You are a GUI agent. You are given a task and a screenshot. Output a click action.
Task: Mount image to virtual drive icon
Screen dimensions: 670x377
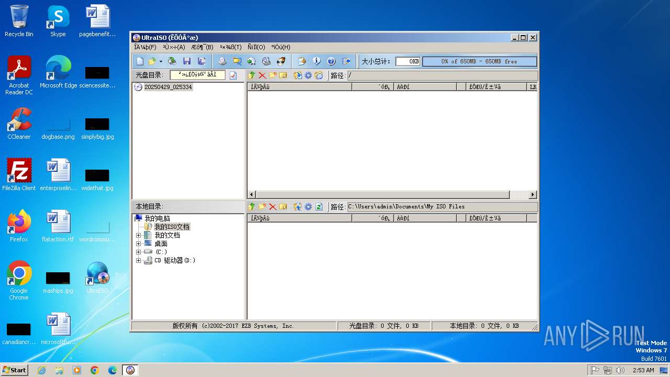(266, 61)
